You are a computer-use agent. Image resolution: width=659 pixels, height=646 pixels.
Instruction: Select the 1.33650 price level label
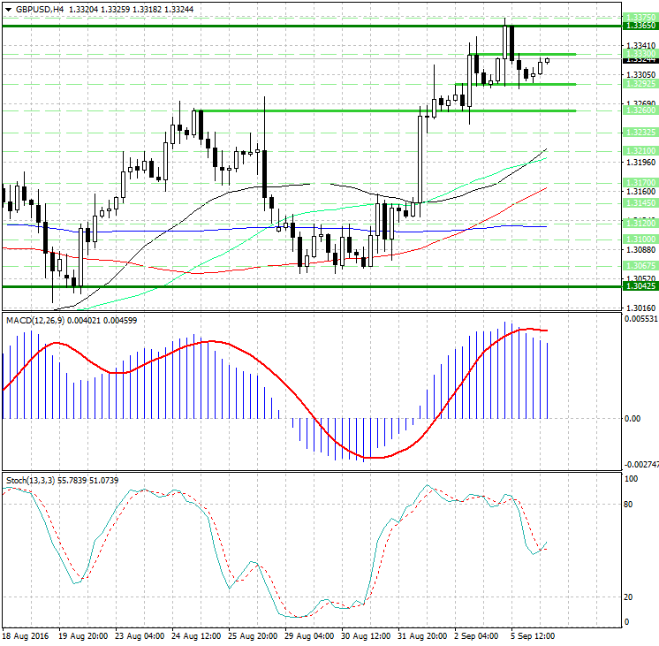pyautogui.click(x=639, y=27)
